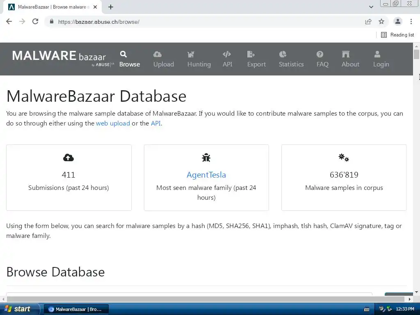Click the Statistics pie chart icon
This screenshot has height=315, width=420.
click(283, 55)
